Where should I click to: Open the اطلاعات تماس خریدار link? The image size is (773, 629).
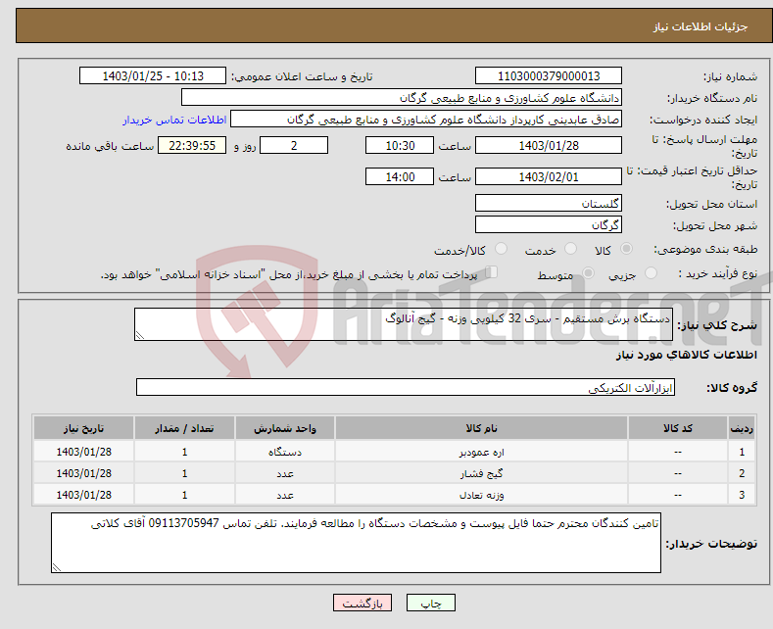point(174,120)
